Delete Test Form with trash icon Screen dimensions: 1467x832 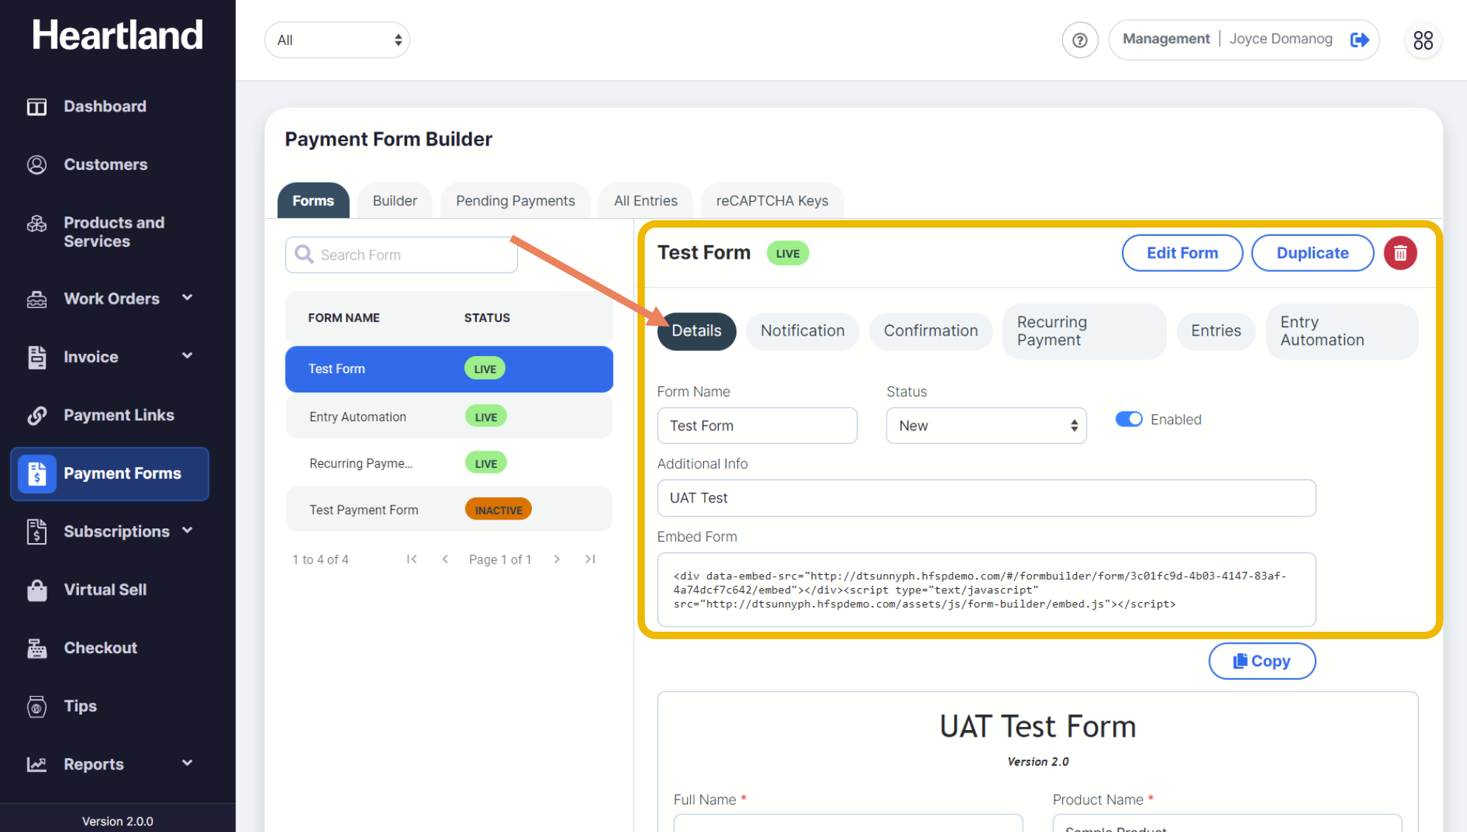[x=1400, y=253]
